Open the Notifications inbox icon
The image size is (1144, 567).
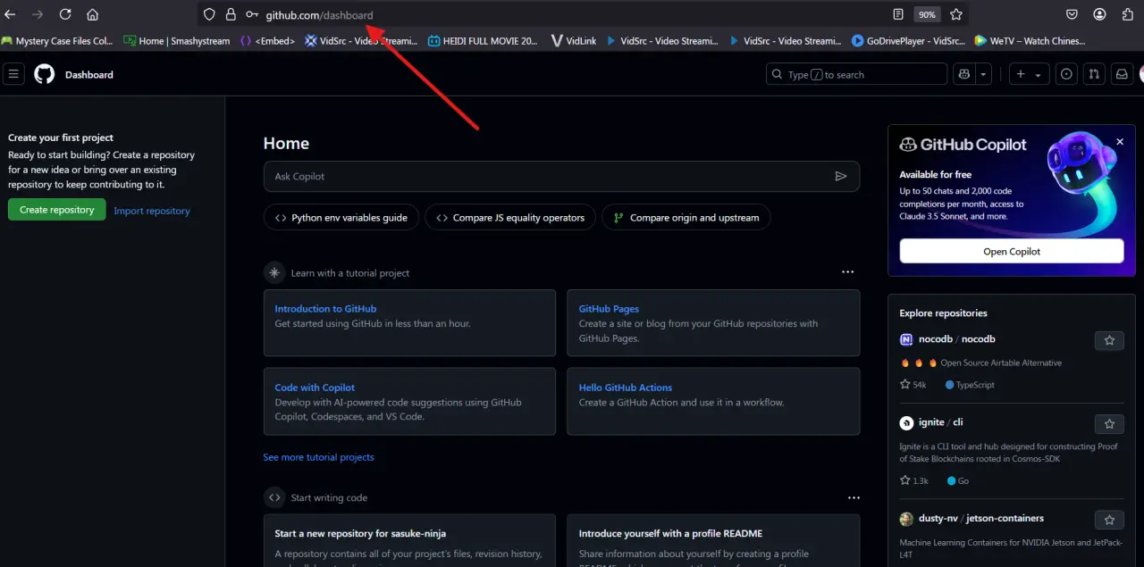click(1121, 74)
